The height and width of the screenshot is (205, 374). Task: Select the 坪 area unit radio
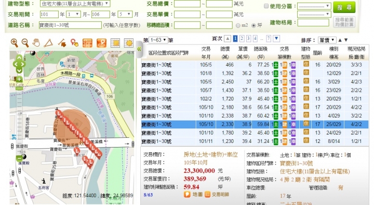tap(253, 25)
